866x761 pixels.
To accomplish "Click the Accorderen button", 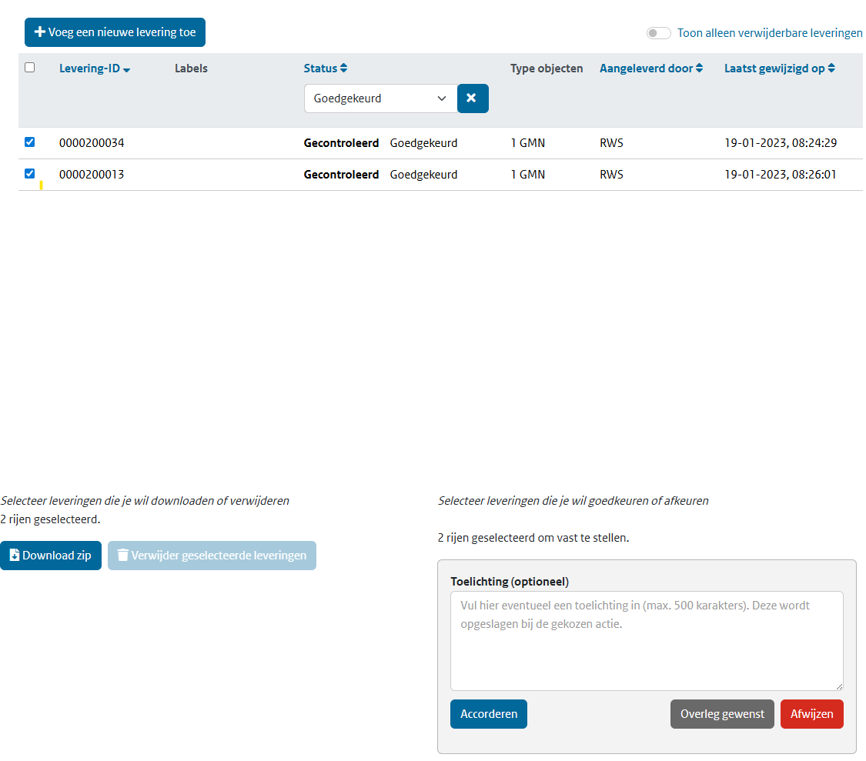I will 488,714.
